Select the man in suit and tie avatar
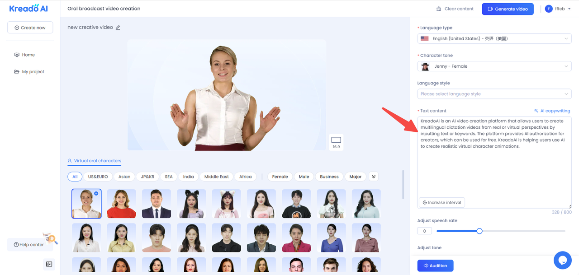579x275 pixels. [157, 204]
